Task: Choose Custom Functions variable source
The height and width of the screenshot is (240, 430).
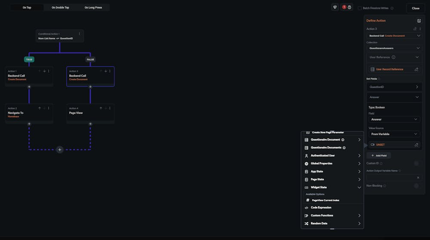Action: pos(332,216)
